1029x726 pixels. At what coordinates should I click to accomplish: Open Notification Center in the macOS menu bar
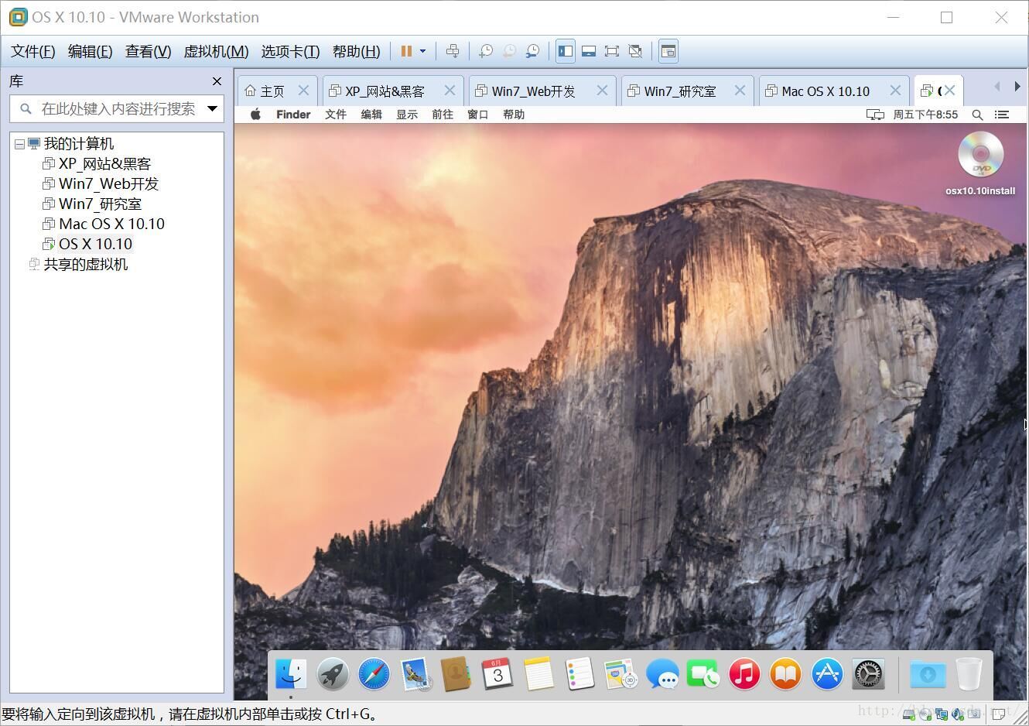(1002, 115)
